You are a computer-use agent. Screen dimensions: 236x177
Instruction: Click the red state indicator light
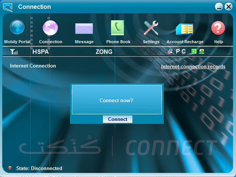click(10, 168)
